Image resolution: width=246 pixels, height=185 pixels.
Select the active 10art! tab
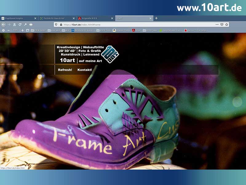[x=134, y=18]
